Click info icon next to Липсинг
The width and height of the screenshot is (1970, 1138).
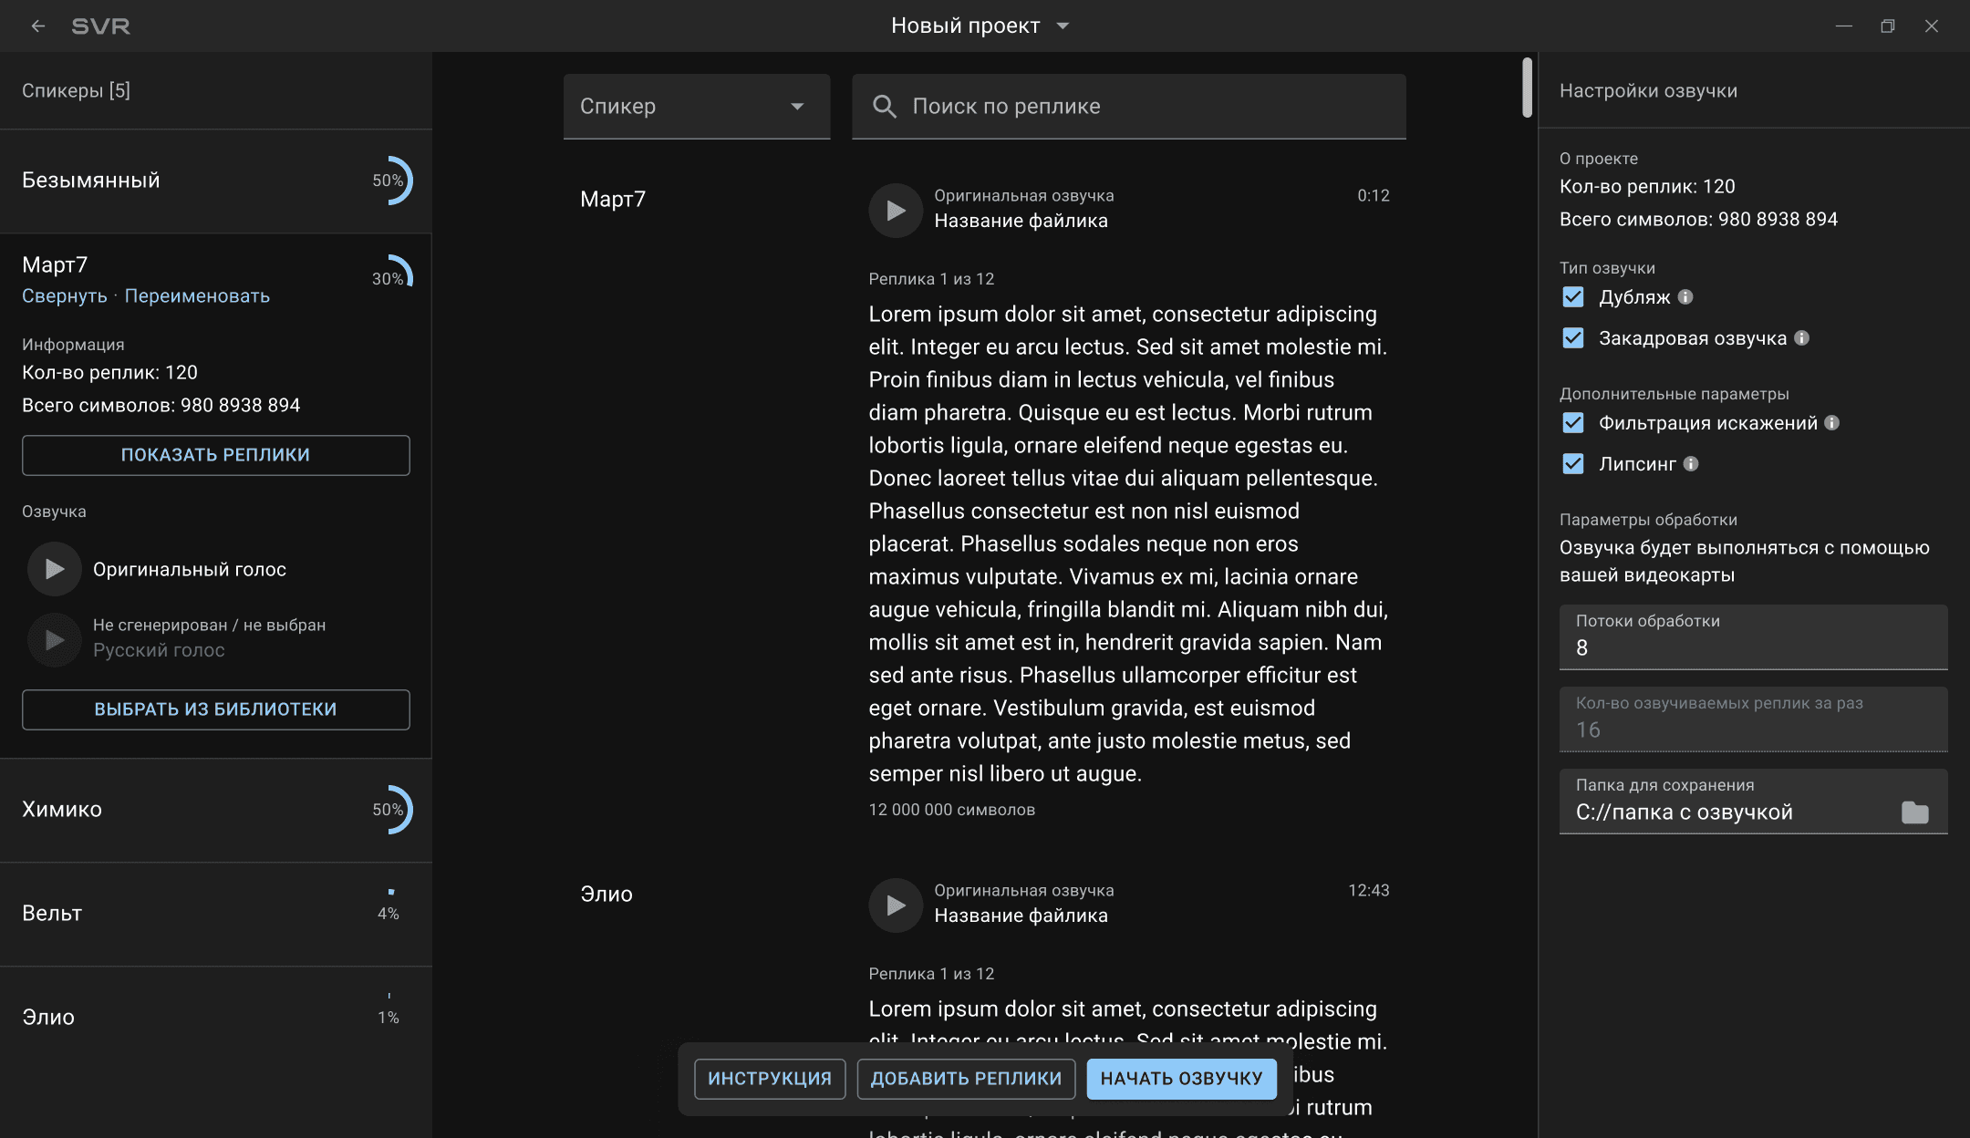point(1691,464)
